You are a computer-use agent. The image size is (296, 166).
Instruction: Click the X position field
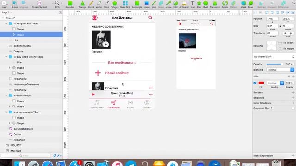[x=272, y=19]
